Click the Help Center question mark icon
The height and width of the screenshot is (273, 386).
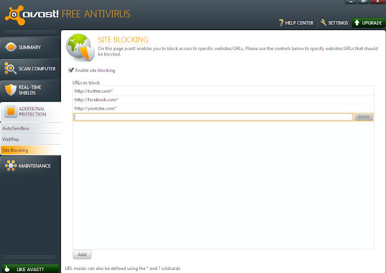pos(281,23)
